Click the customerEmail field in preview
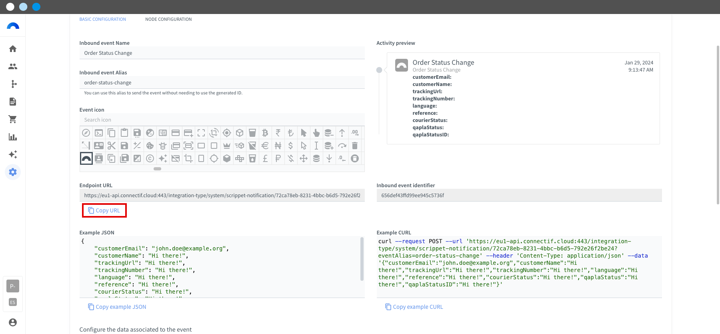This screenshot has height=334, width=720. pyautogui.click(x=432, y=77)
